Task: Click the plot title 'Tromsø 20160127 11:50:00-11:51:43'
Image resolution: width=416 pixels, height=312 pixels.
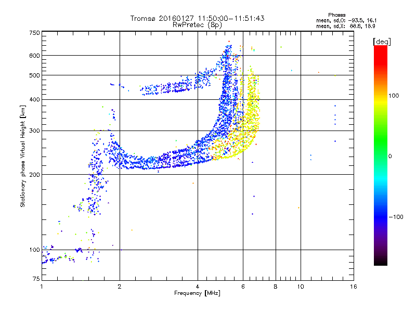Action: [x=197, y=18]
